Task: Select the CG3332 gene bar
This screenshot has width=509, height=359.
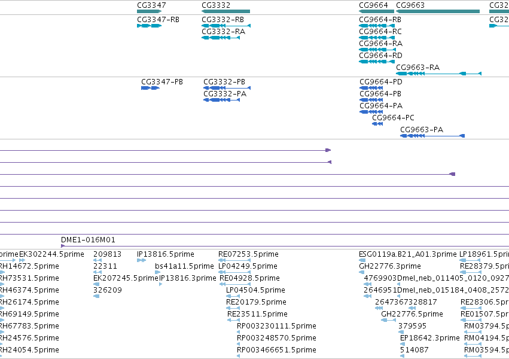Action: pyautogui.click(x=225, y=11)
